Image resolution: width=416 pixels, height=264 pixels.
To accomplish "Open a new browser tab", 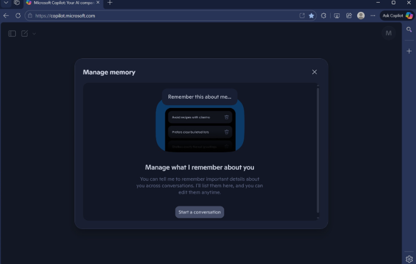I will pyautogui.click(x=110, y=3).
